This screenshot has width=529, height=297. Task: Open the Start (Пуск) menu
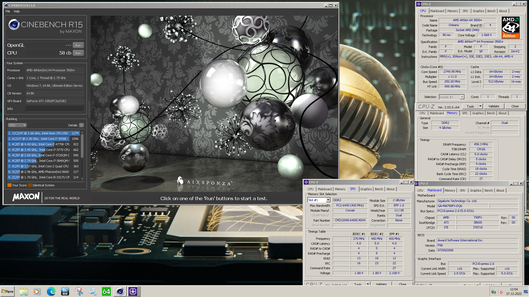click(7, 291)
